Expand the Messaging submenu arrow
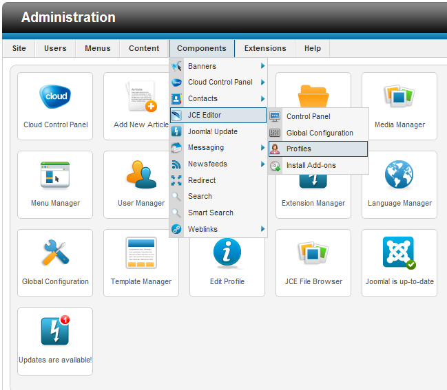447x390 pixels. pos(262,147)
